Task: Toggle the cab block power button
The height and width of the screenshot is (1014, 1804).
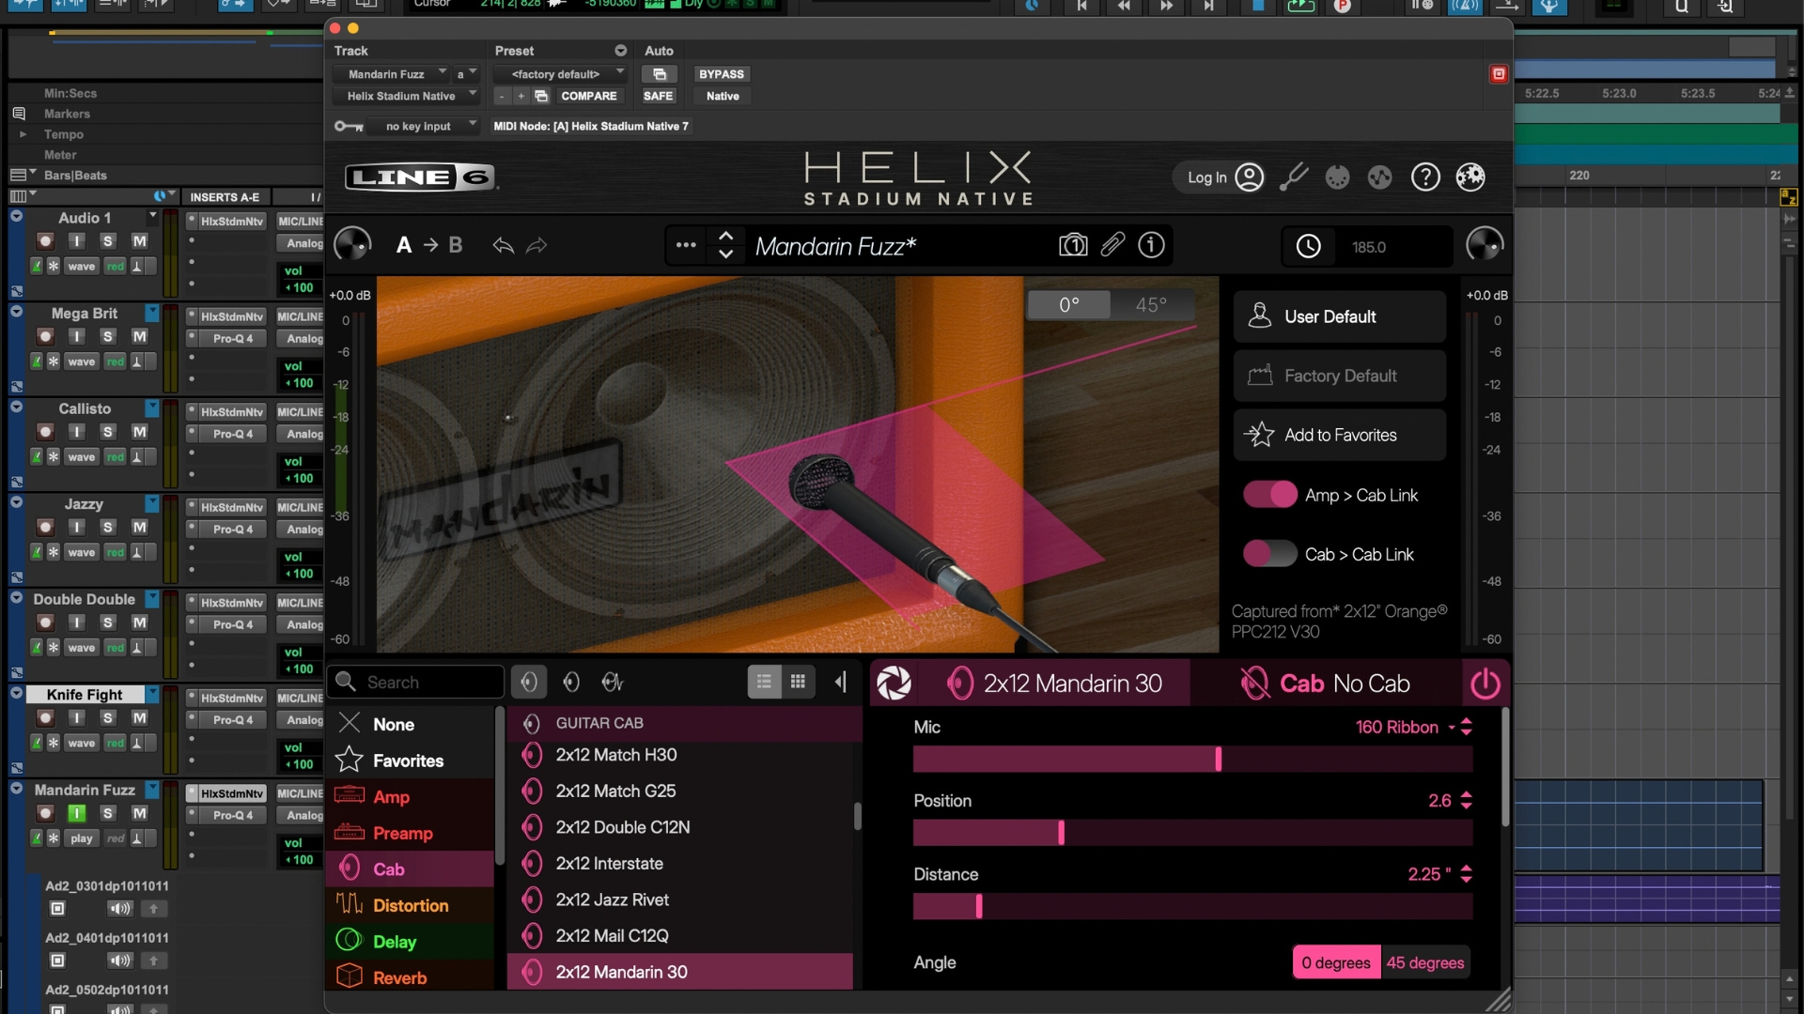Action: coord(1485,684)
